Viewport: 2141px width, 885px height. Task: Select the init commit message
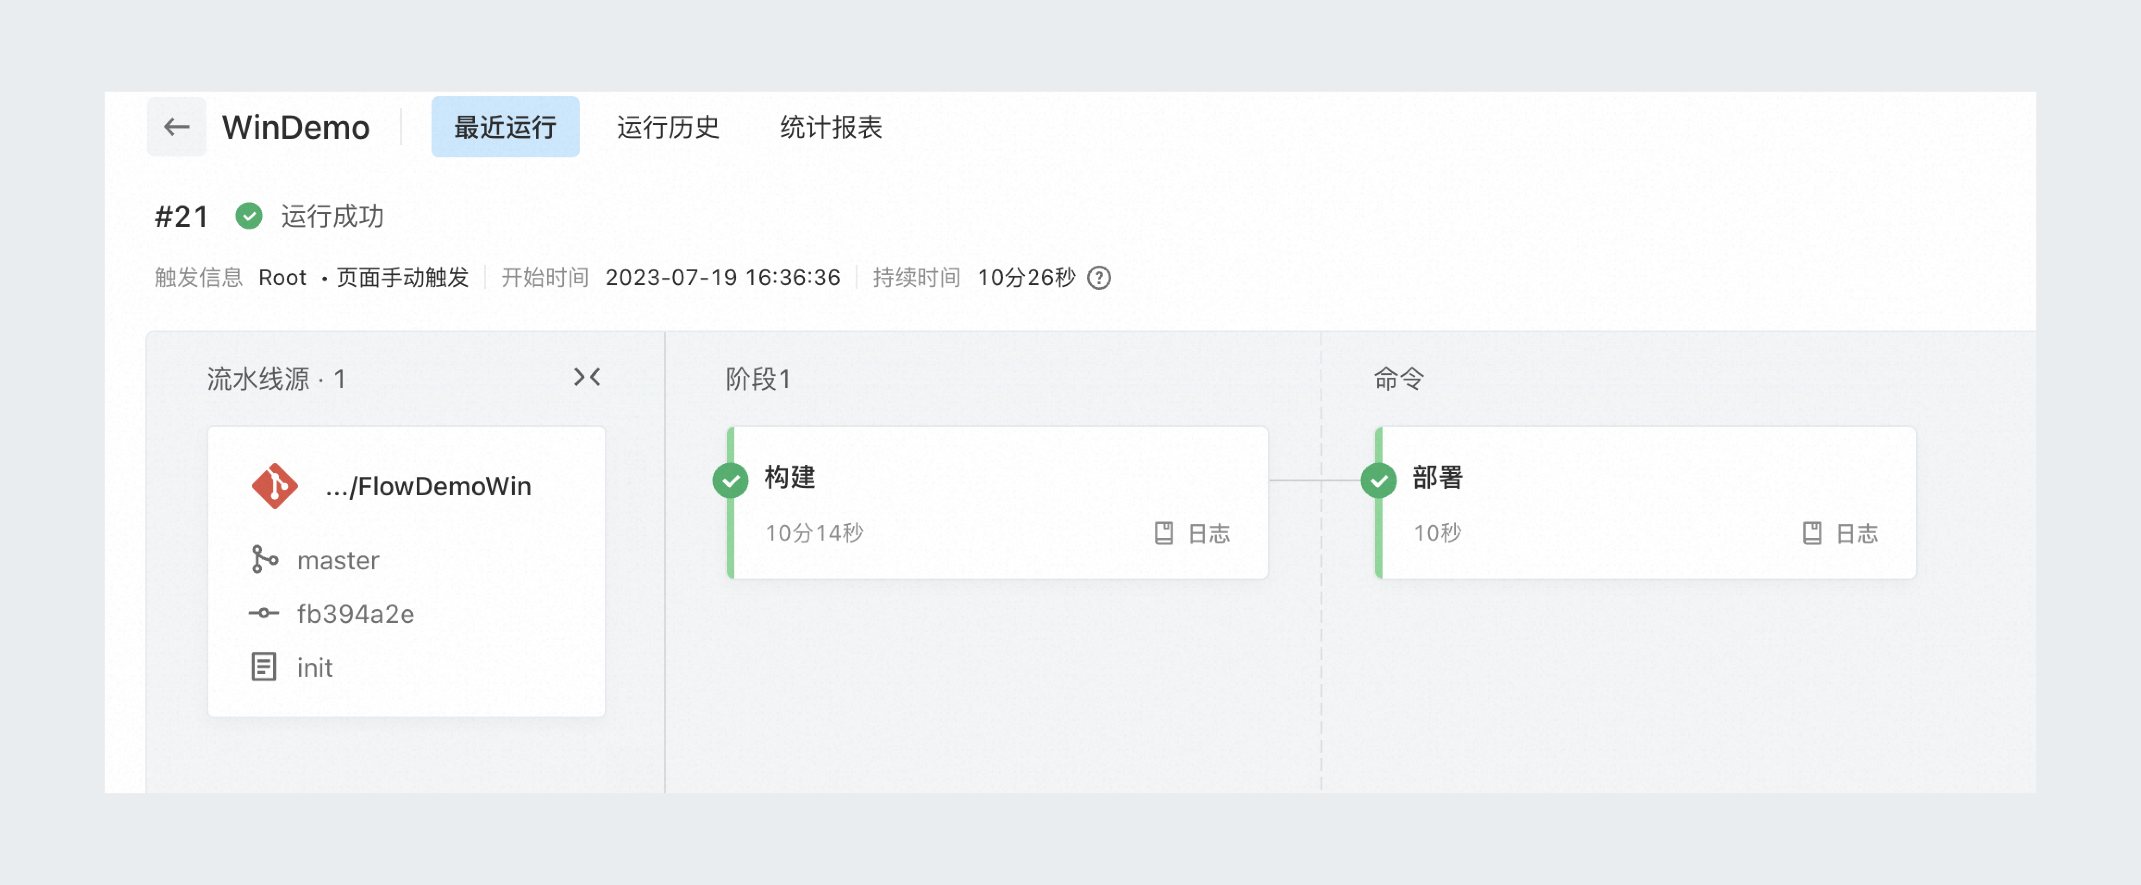click(314, 667)
